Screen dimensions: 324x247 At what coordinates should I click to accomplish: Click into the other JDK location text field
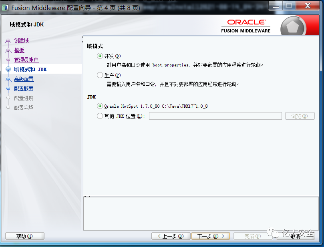215,116
